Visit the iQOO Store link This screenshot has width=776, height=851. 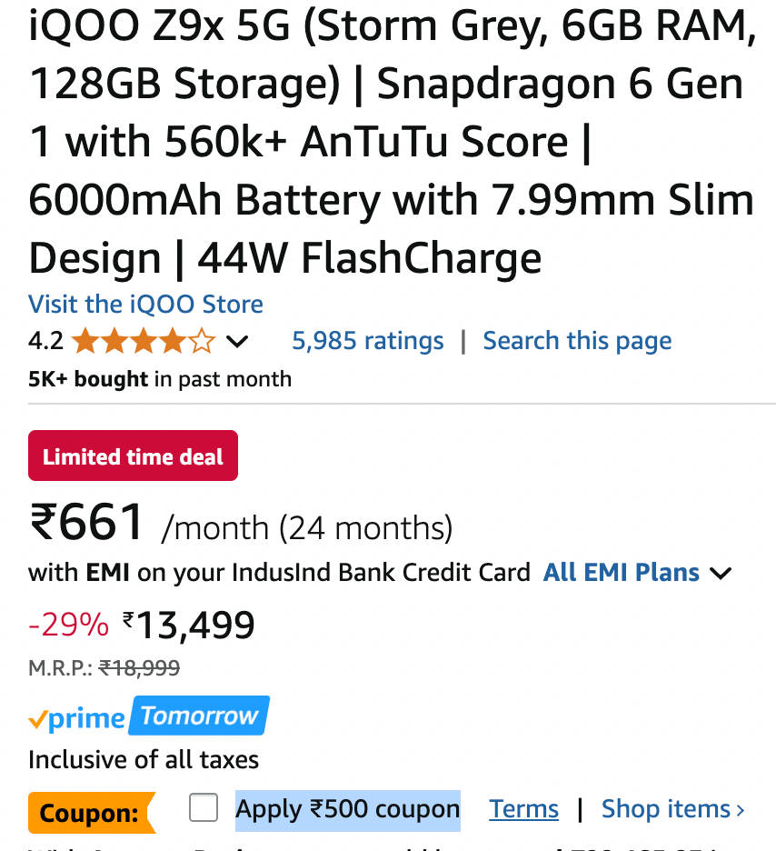145,304
